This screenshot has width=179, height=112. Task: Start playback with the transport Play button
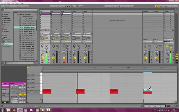pyautogui.click(x=63, y=6)
